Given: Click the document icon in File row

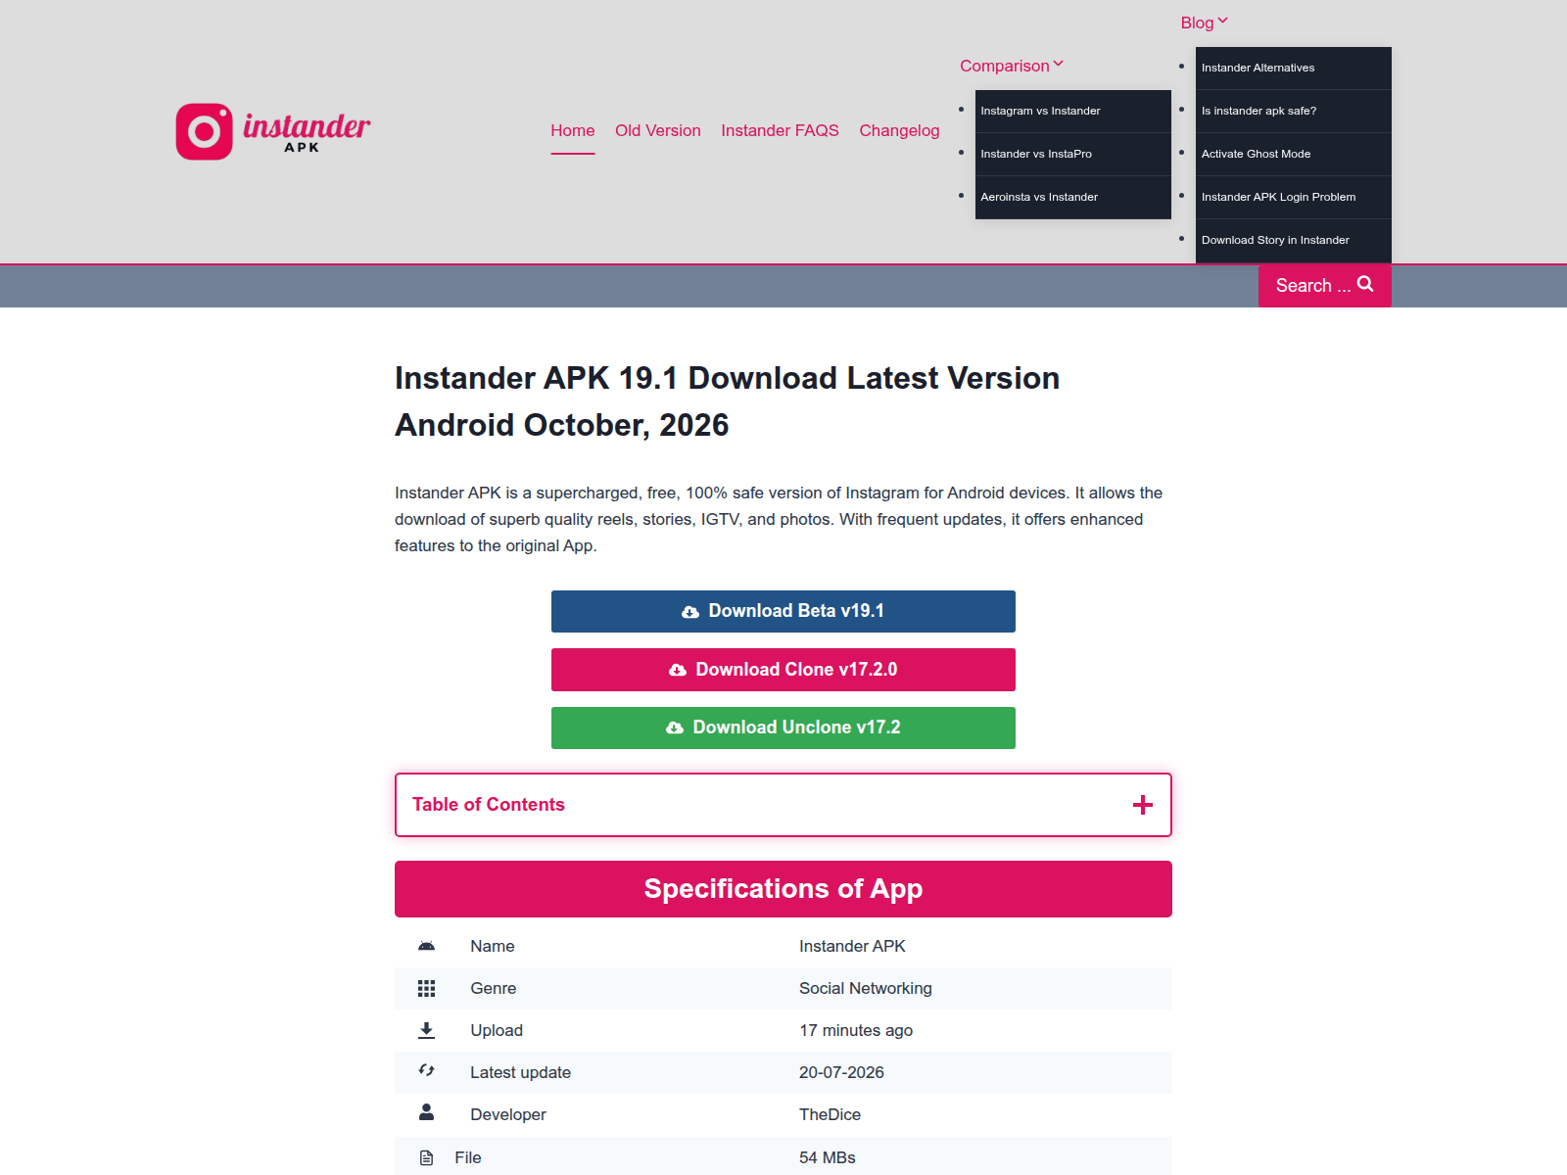Looking at the screenshot, I should click(426, 1157).
